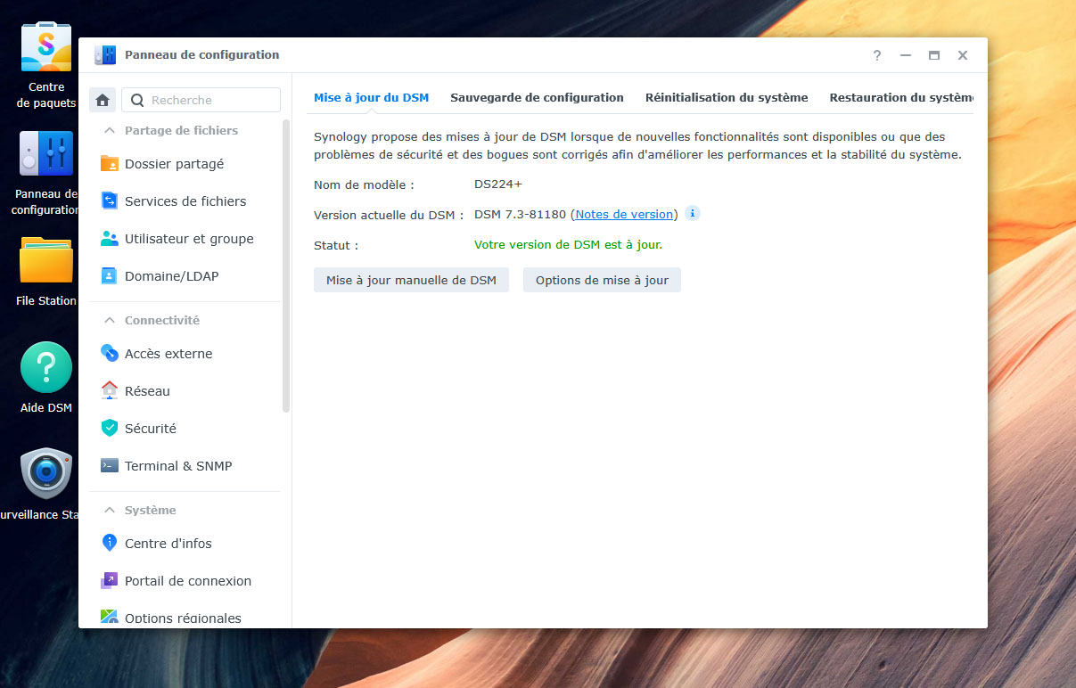Open Dossier partagé in sidebar
Image resolution: width=1076 pixels, height=688 pixels.
(174, 164)
